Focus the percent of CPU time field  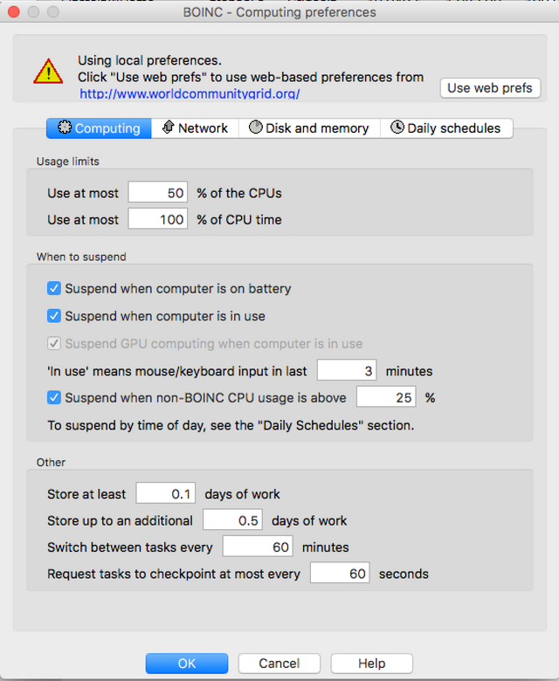tap(158, 220)
